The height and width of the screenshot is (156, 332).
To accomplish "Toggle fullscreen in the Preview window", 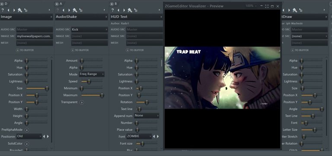I will tap(267, 6).
